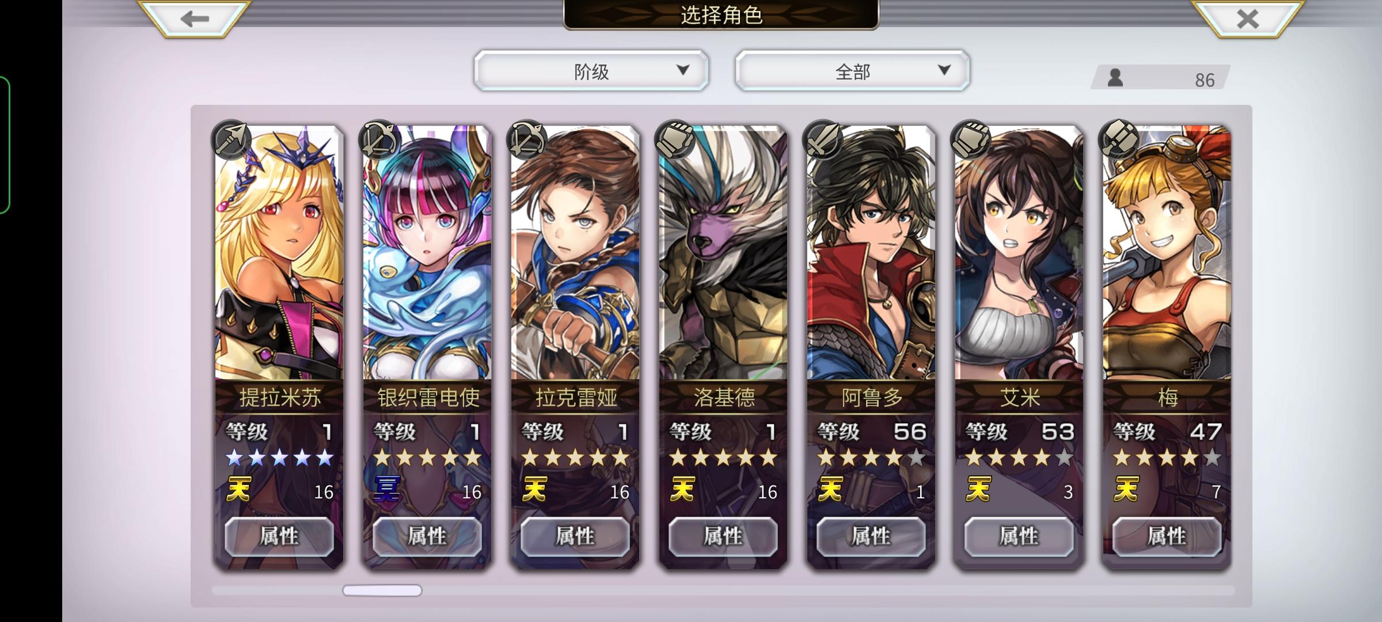Click the arrow on 全部 dropdown
The image size is (1382, 622).
pyautogui.click(x=944, y=70)
